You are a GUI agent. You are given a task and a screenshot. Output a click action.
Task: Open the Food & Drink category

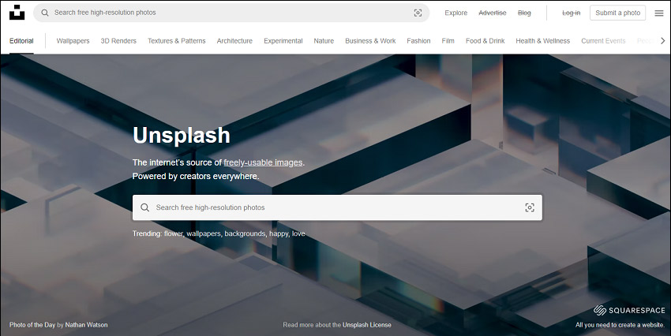tap(485, 41)
